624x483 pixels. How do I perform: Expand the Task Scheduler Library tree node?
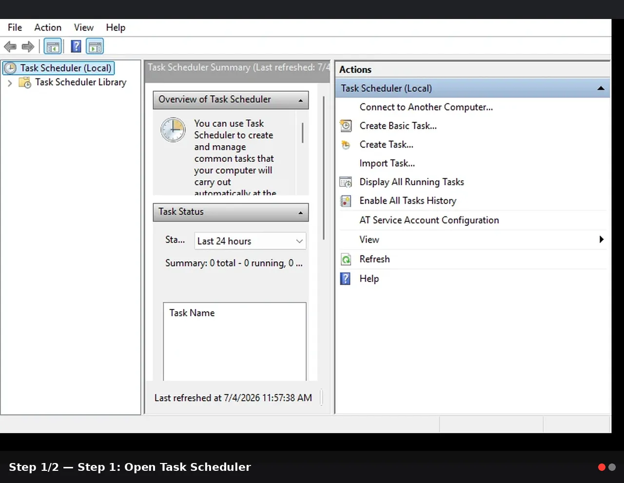[10, 83]
